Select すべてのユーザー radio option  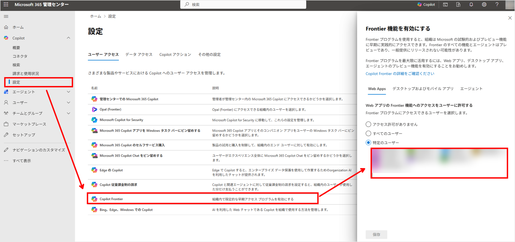point(368,133)
